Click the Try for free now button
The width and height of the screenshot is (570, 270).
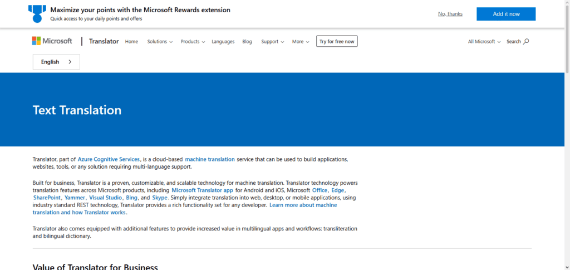tap(337, 41)
